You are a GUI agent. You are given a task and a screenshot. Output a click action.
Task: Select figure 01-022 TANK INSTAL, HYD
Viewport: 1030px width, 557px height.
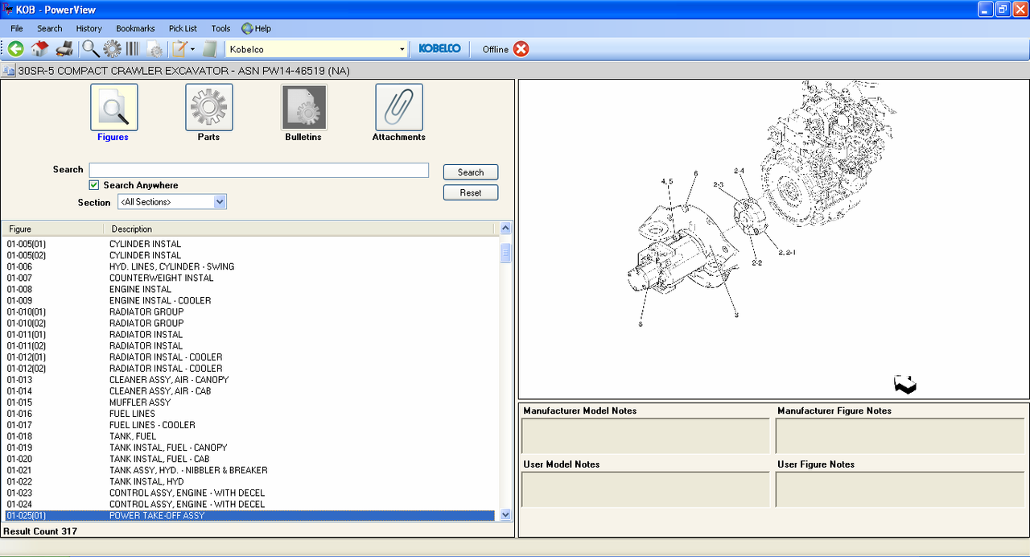(x=250, y=481)
